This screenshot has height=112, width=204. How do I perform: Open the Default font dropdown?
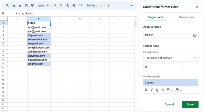(94, 5)
